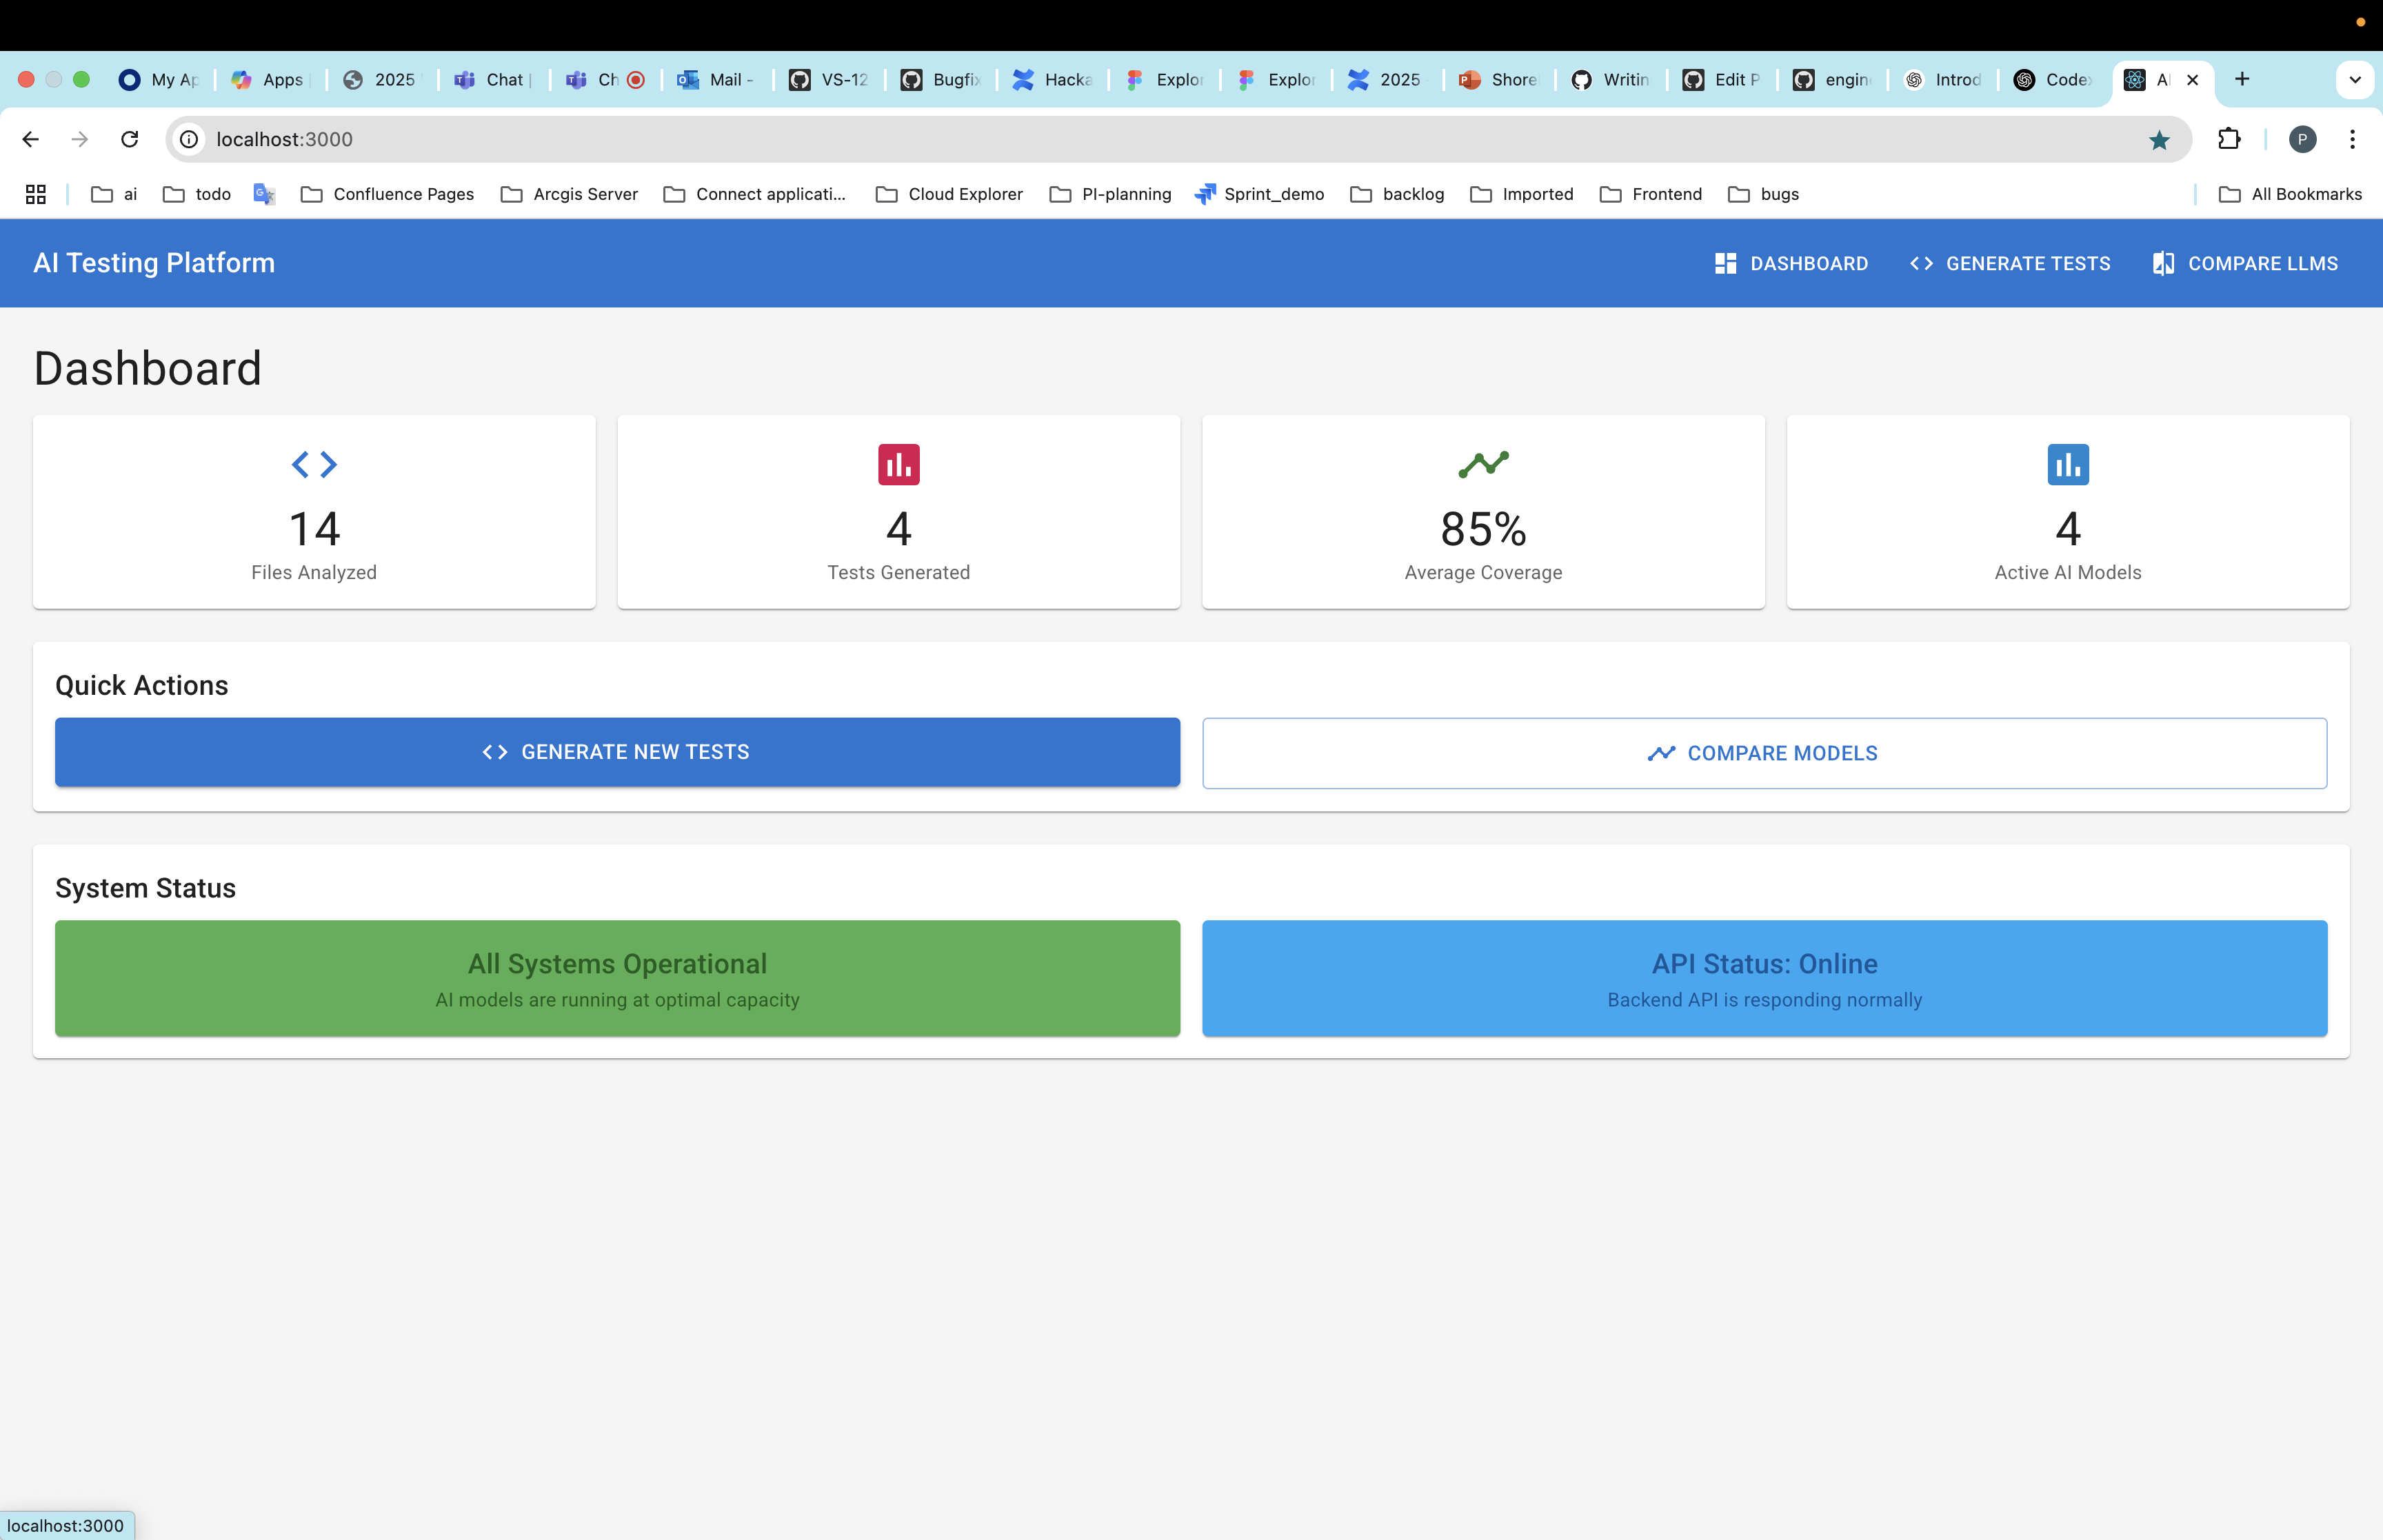Reload the localhost page
The width and height of the screenshot is (2383, 1540).
[x=129, y=139]
